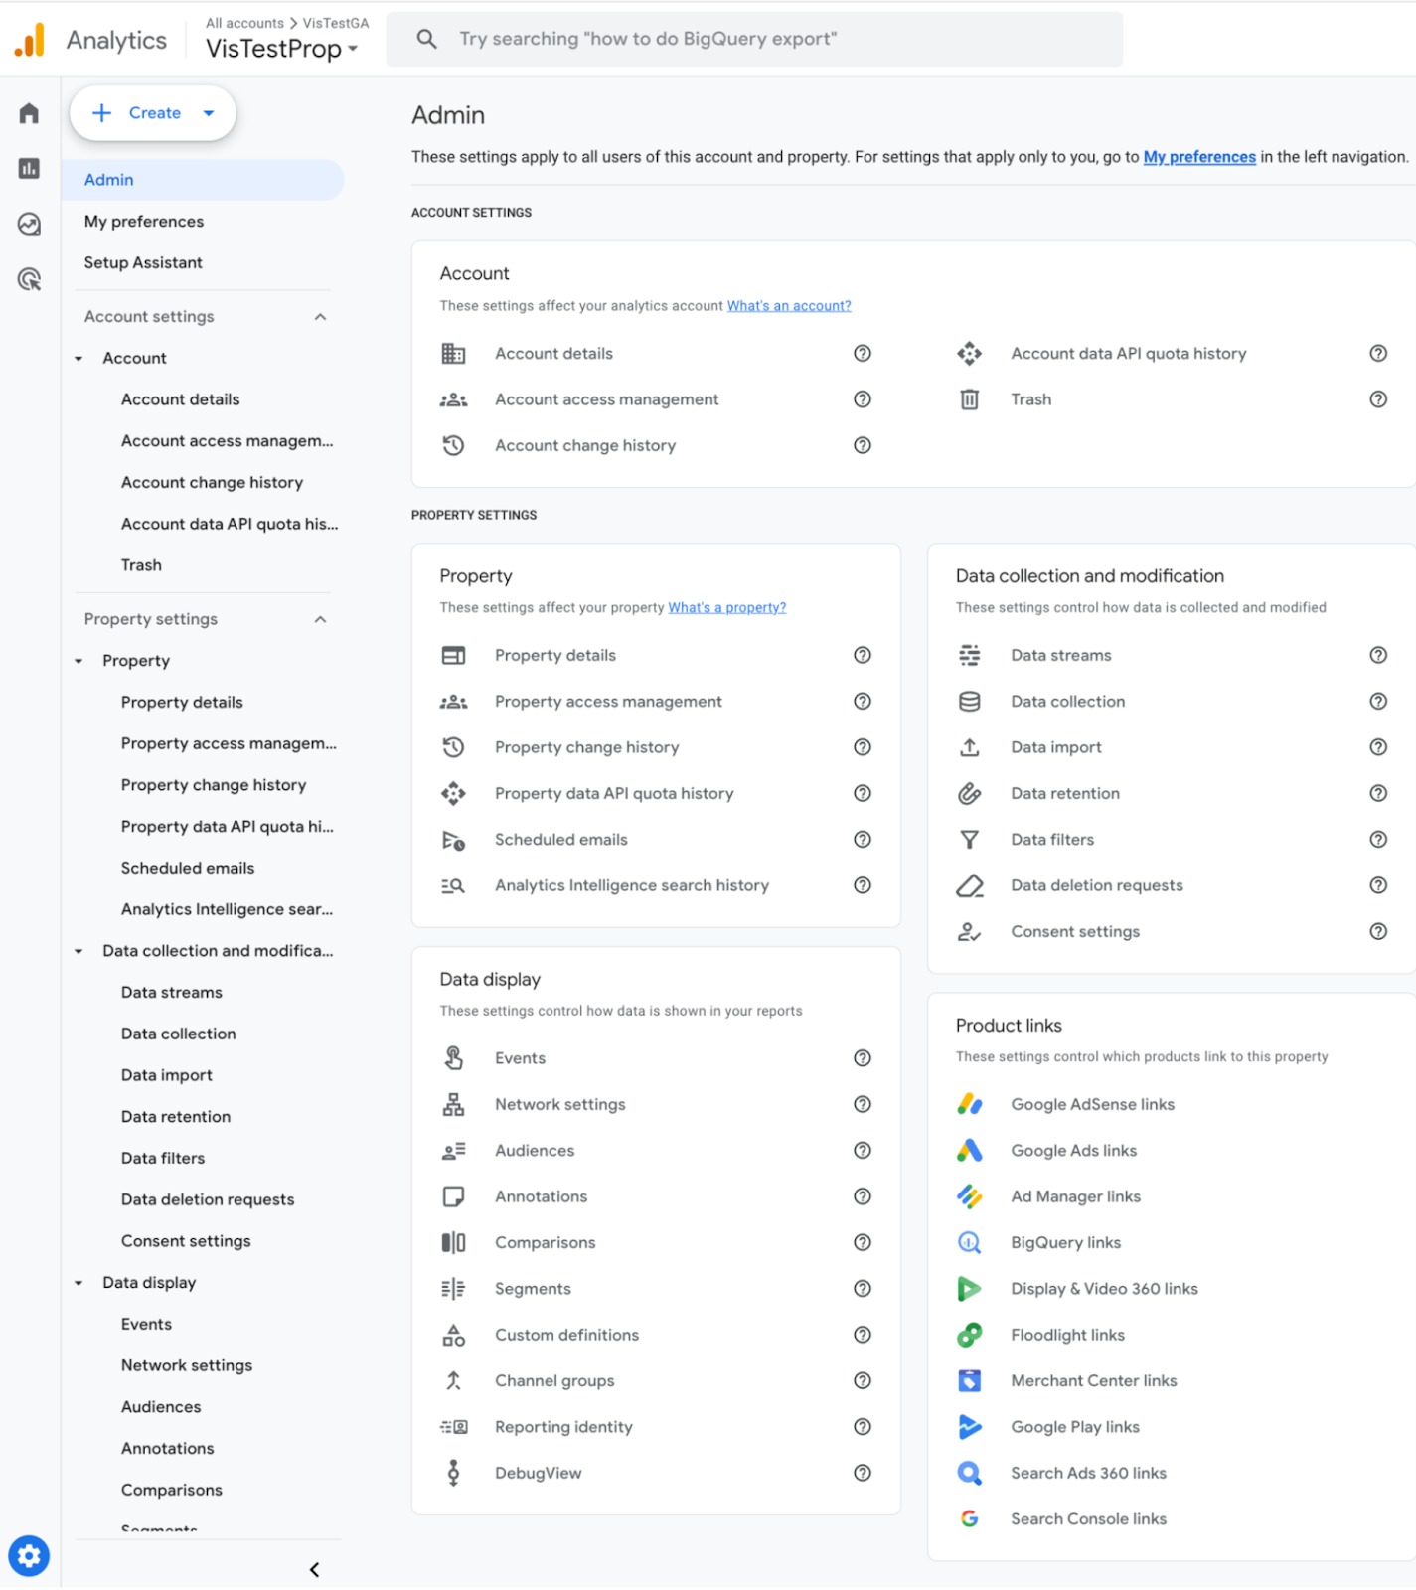
Task: Open the Advertising icon in left rail
Action: coord(29,279)
